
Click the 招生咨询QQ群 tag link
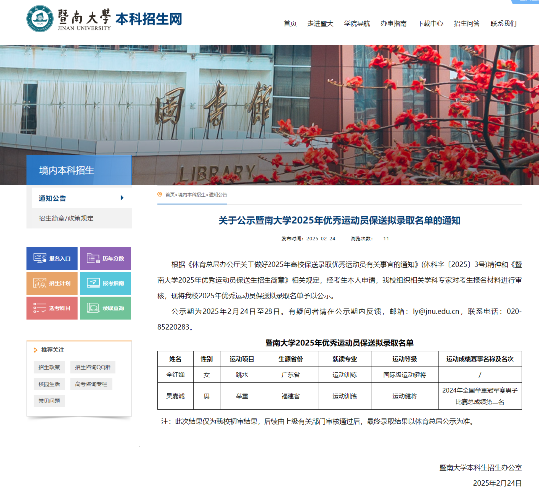(93, 367)
